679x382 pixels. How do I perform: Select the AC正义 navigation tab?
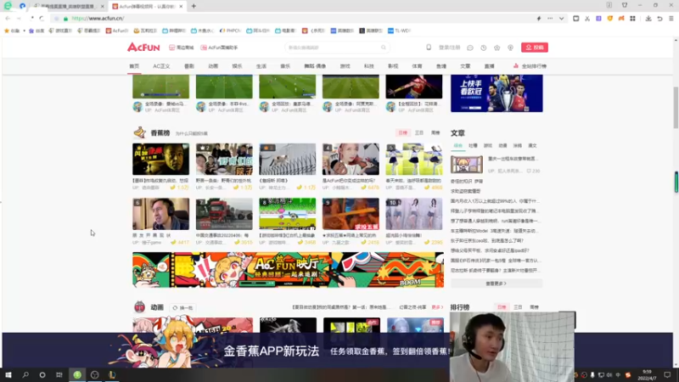coord(161,66)
